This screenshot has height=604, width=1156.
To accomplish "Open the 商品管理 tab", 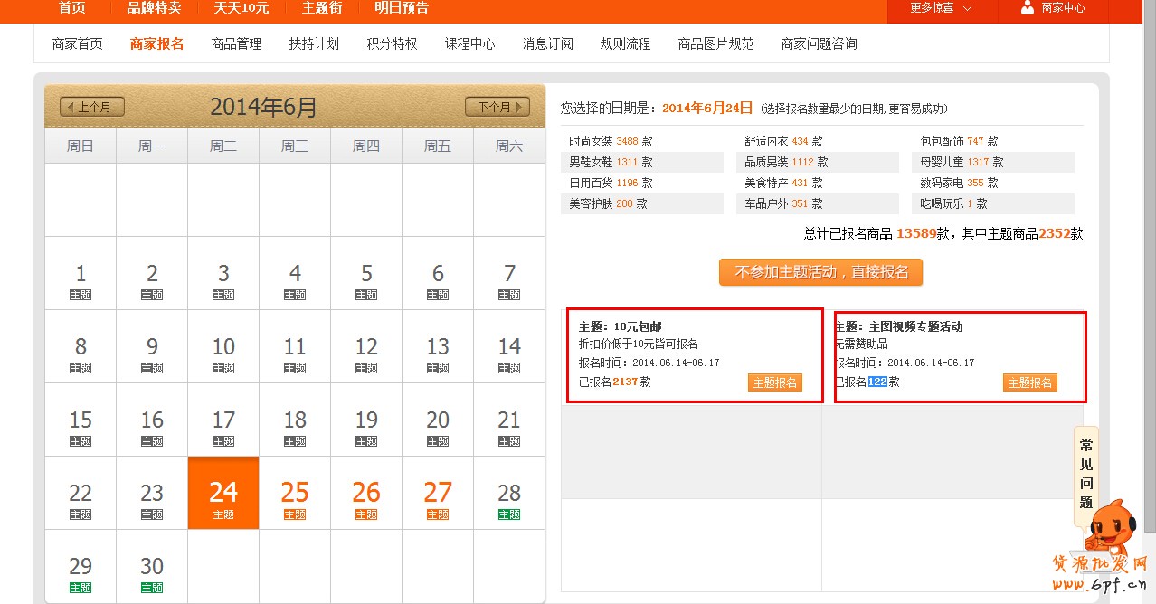I will point(236,43).
